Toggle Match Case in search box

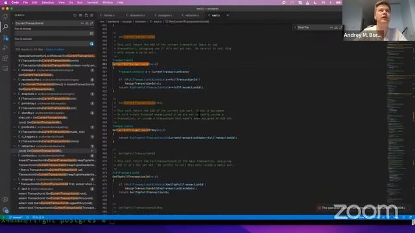click(82, 23)
